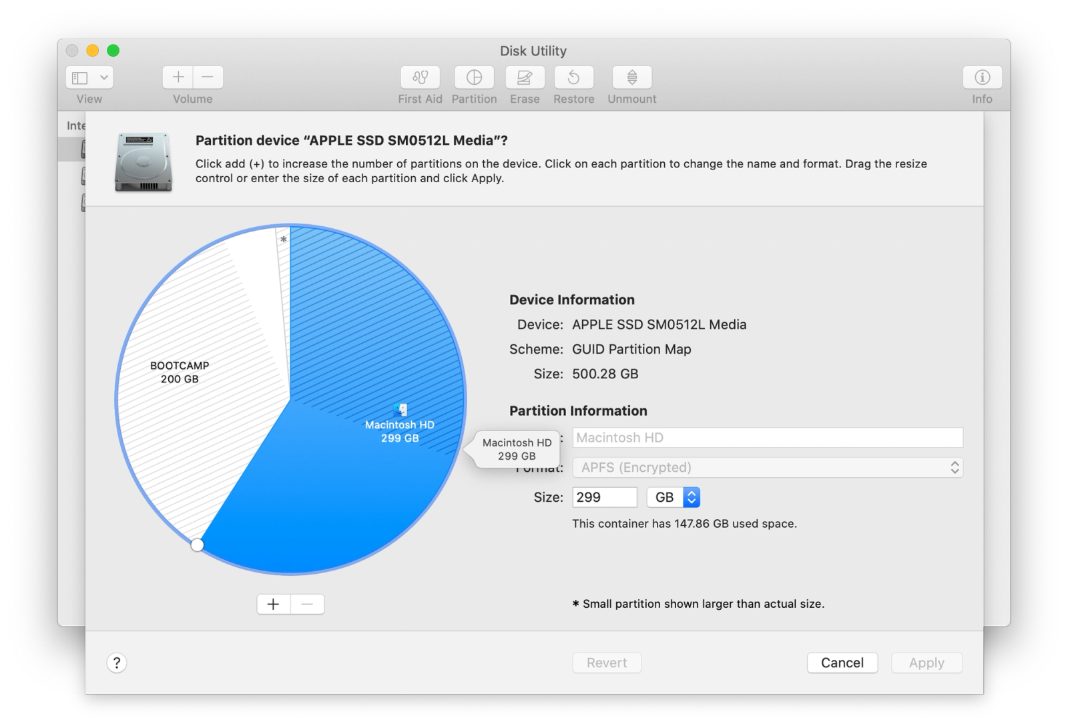Click the orange minimize window button
Screen dimensions: 1068x722
93,51
